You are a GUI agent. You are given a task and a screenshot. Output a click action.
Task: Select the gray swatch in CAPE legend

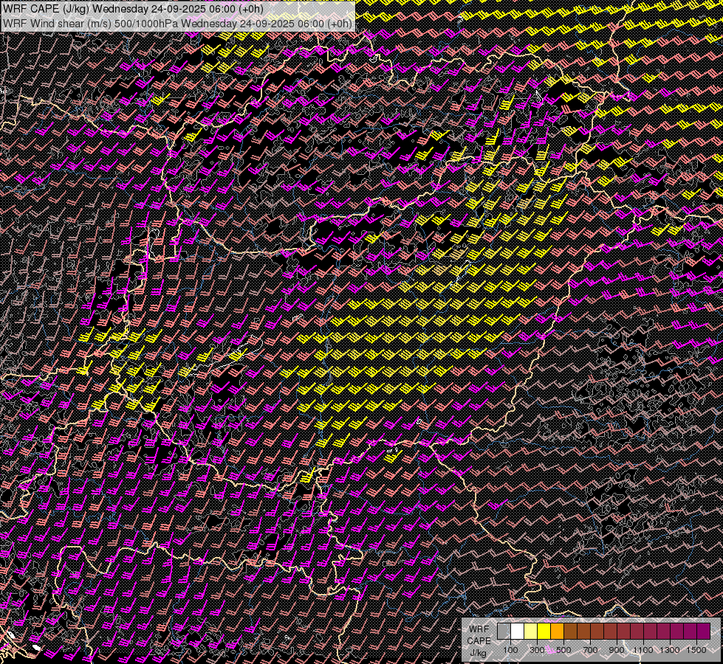pyautogui.click(x=504, y=632)
